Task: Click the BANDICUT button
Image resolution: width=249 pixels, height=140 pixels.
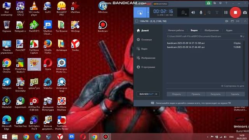Action: (x=148, y=94)
